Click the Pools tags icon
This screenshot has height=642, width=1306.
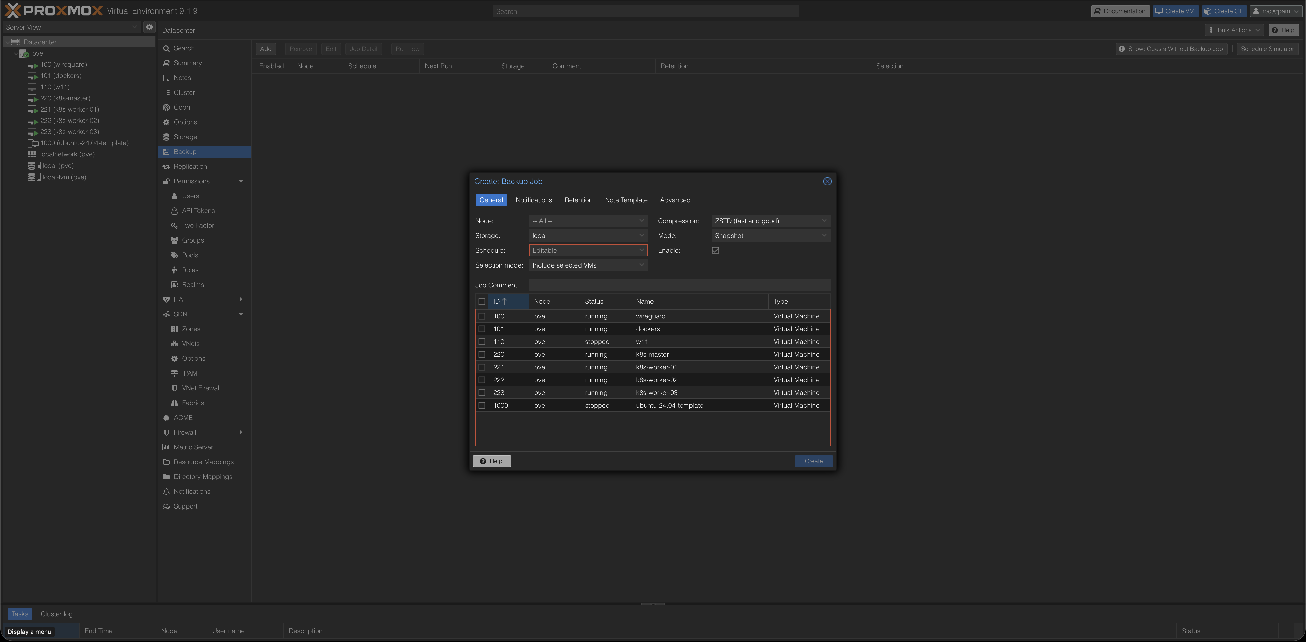pos(174,255)
